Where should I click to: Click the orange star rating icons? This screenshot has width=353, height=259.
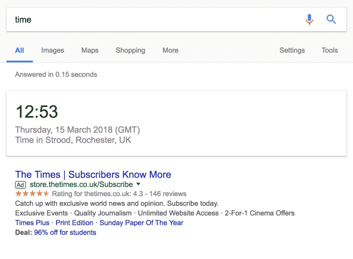32,194
